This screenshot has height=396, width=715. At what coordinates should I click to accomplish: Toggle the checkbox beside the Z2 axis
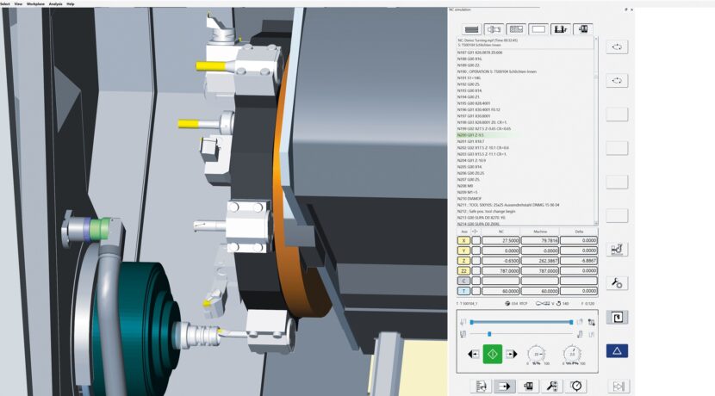(x=476, y=270)
